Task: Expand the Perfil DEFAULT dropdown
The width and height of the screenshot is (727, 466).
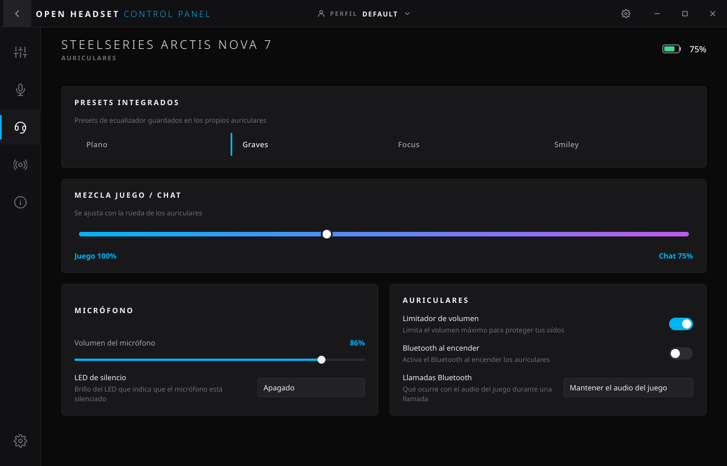Action: click(363, 14)
